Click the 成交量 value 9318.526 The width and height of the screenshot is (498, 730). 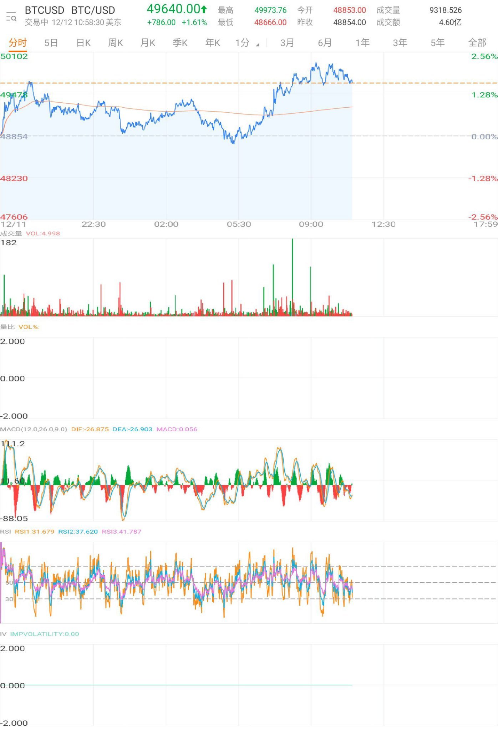(446, 10)
